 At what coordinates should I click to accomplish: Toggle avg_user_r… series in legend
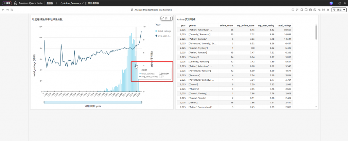point(163,36)
